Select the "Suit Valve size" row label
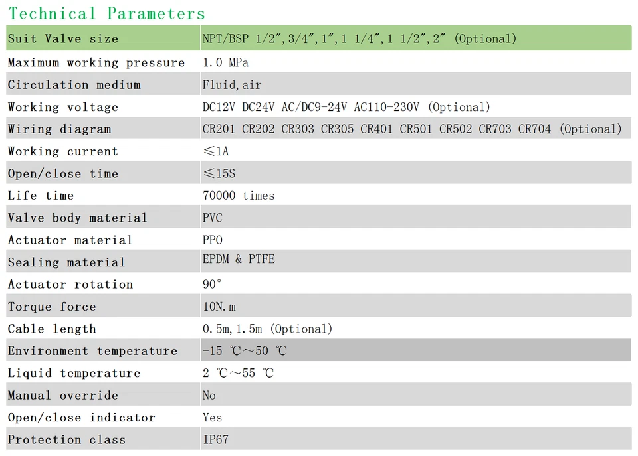The width and height of the screenshot is (638, 456). [x=63, y=39]
